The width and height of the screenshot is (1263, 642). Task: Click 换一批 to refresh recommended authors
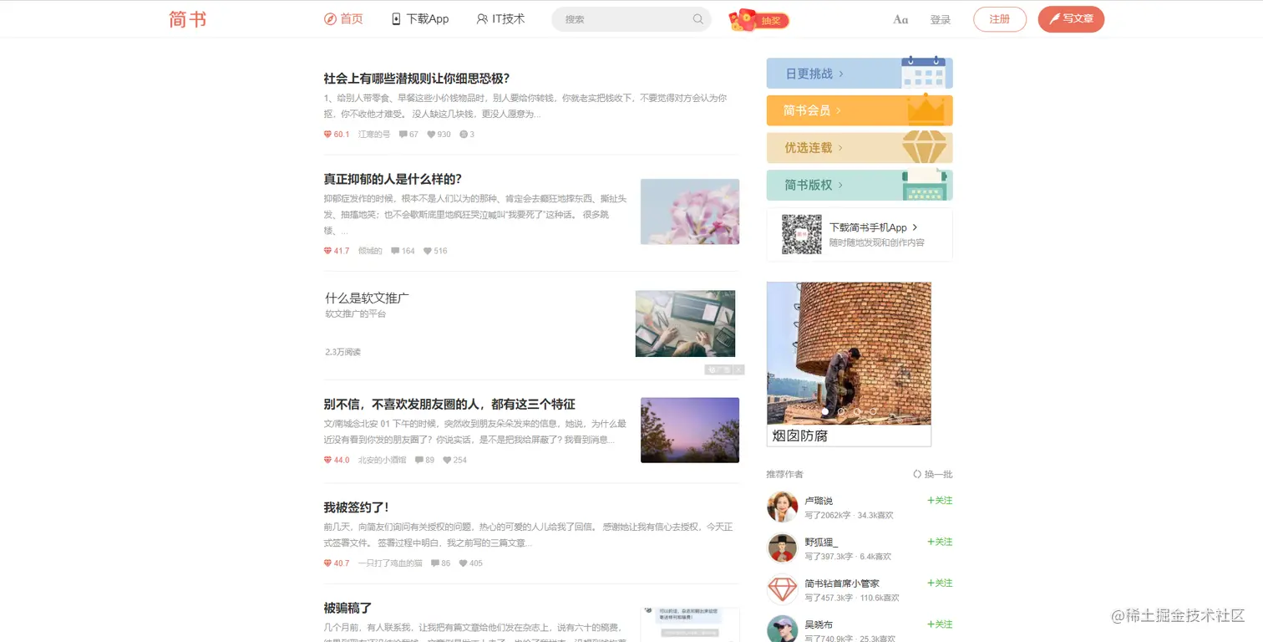coord(932,474)
